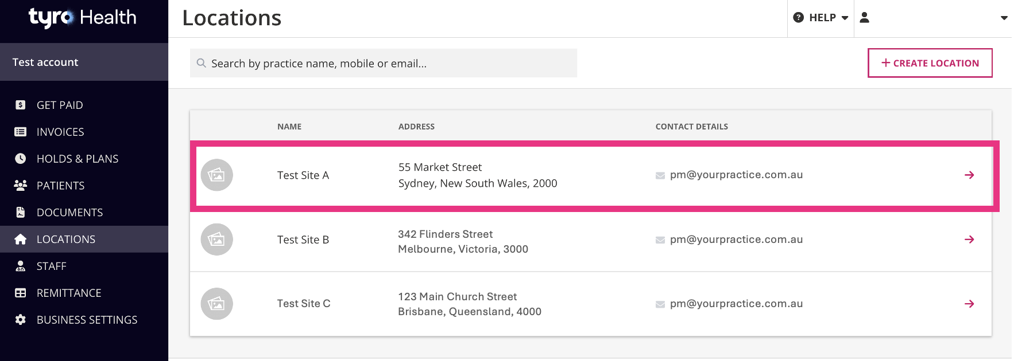
Task: Expand the user account dropdown arrow
Action: point(1004,18)
